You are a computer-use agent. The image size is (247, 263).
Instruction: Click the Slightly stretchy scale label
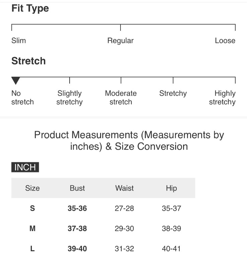point(70,98)
